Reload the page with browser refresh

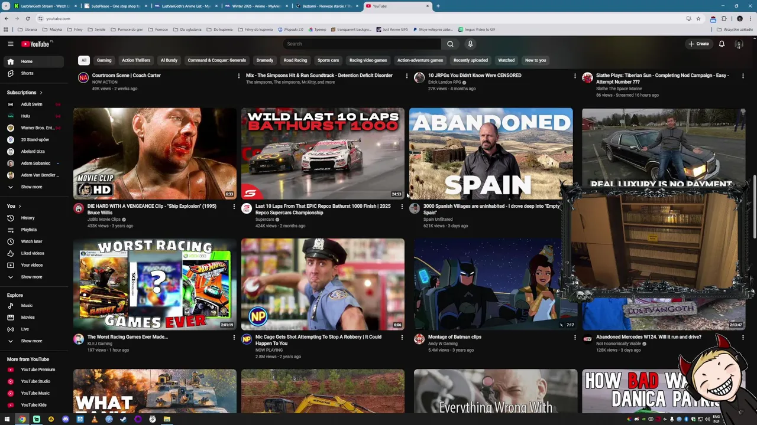tap(27, 18)
